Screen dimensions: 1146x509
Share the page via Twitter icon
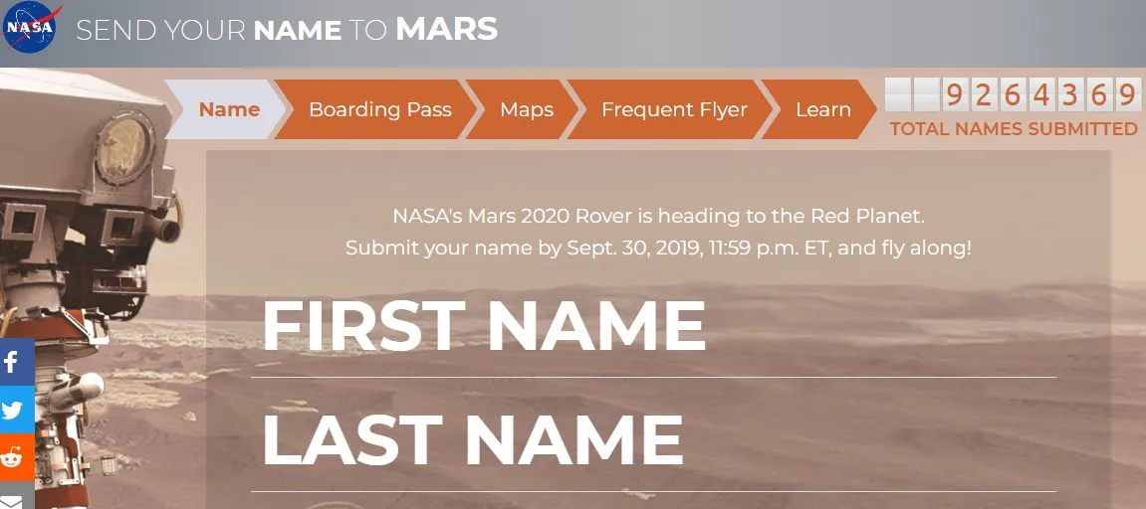pos(16,411)
